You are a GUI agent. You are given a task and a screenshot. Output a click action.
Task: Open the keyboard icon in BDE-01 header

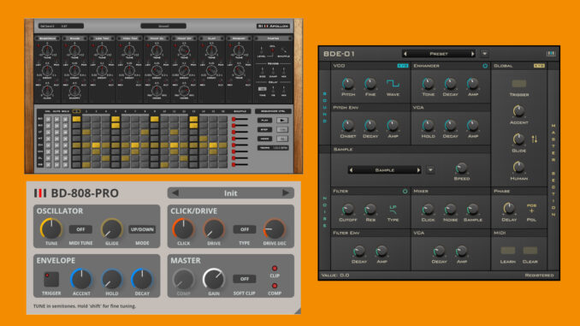(551, 54)
